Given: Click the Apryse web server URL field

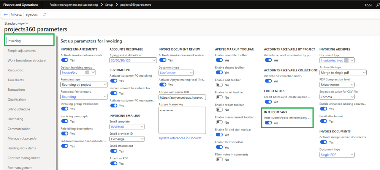Looking at the screenshot, I should point(182,97).
